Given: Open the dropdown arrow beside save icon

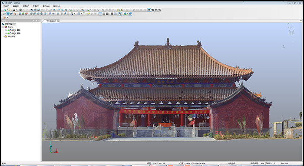Looking at the screenshot, I should click(x=17, y=10).
